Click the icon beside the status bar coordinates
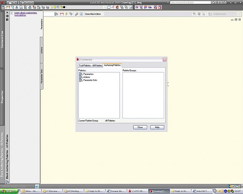The height and width of the screenshot is (194, 243). (x=37, y=187)
